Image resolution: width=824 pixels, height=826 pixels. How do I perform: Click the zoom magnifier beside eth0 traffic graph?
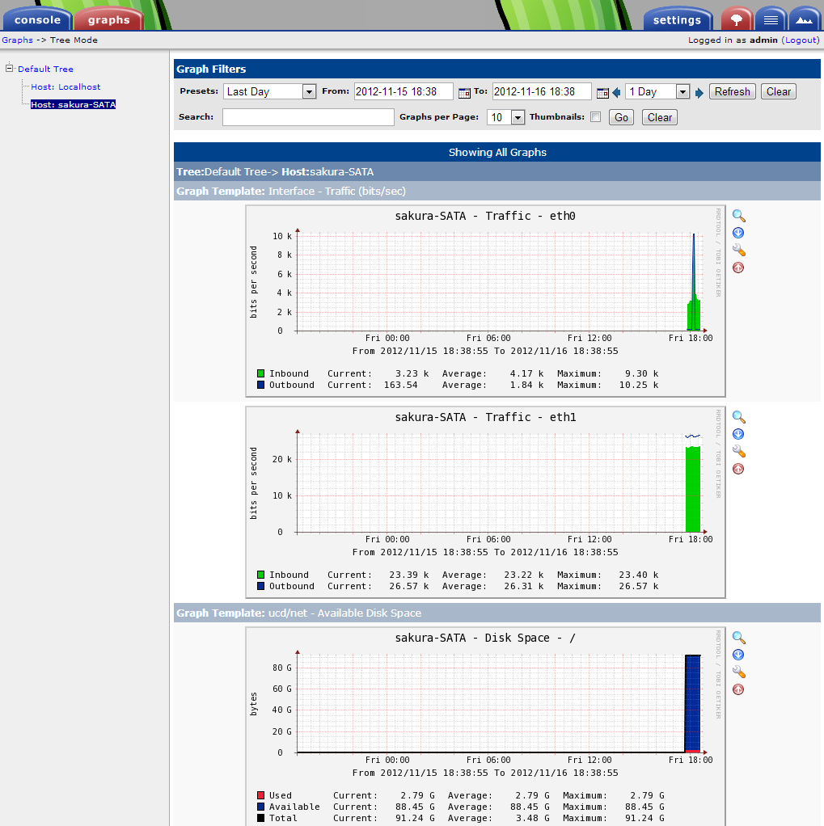click(x=738, y=216)
